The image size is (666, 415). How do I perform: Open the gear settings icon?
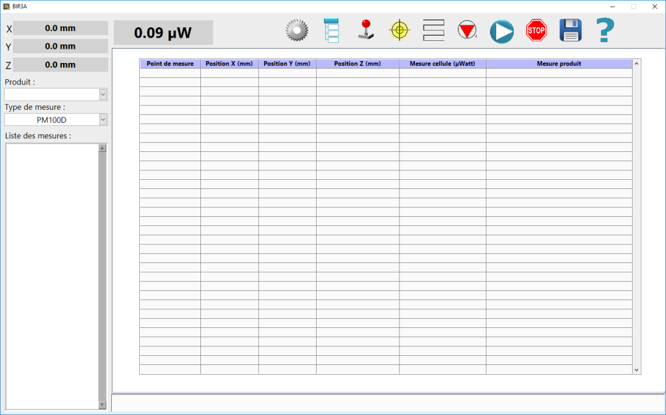point(297,30)
